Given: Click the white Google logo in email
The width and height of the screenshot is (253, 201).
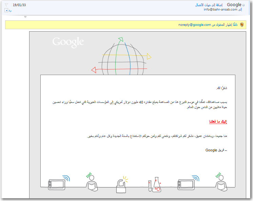Looking at the screenshot, I should pyautogui.click(x=68, y=42).
